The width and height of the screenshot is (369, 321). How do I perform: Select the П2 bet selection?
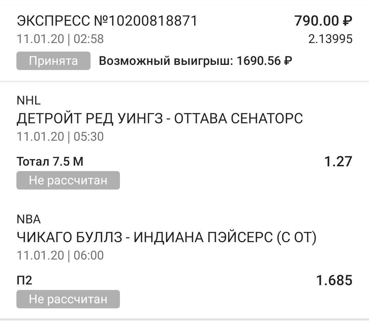coord(24,280)
